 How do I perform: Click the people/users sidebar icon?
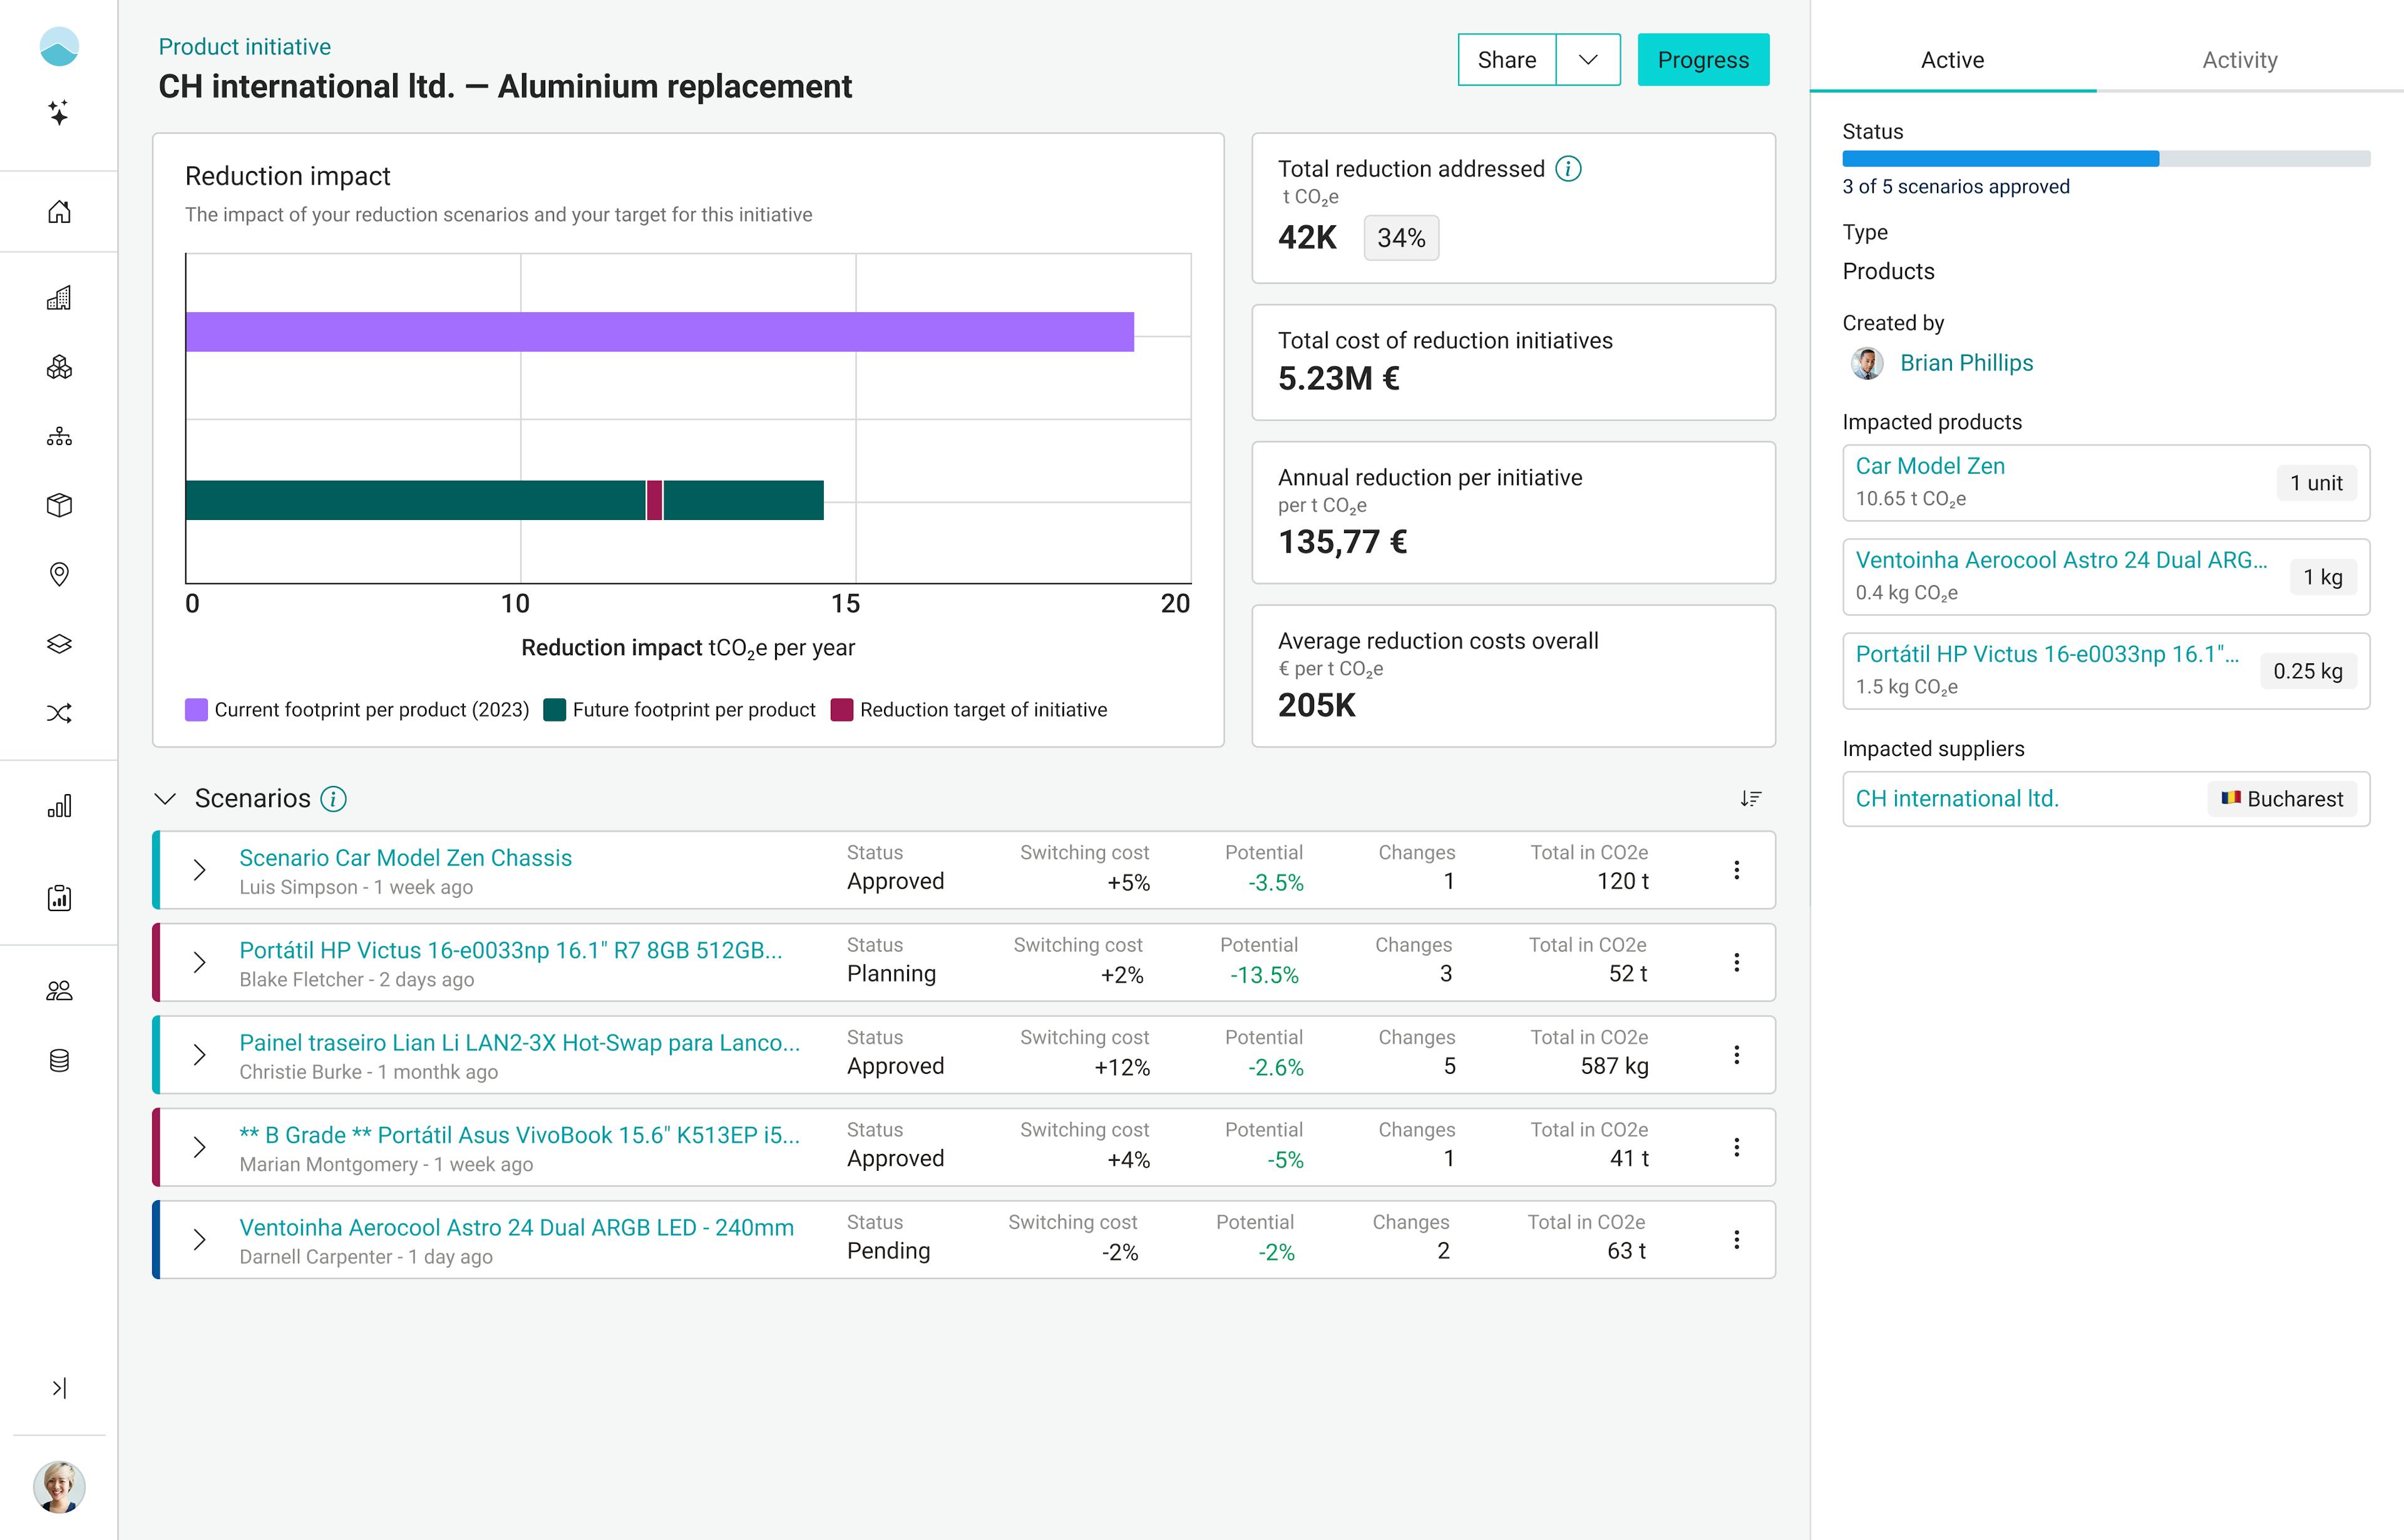click(59, 991)
